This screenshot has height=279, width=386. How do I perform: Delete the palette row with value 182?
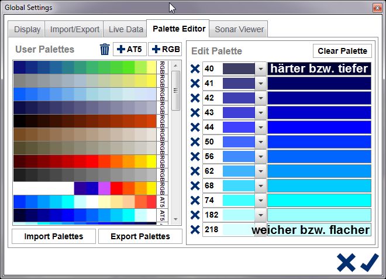click(195, 215)
